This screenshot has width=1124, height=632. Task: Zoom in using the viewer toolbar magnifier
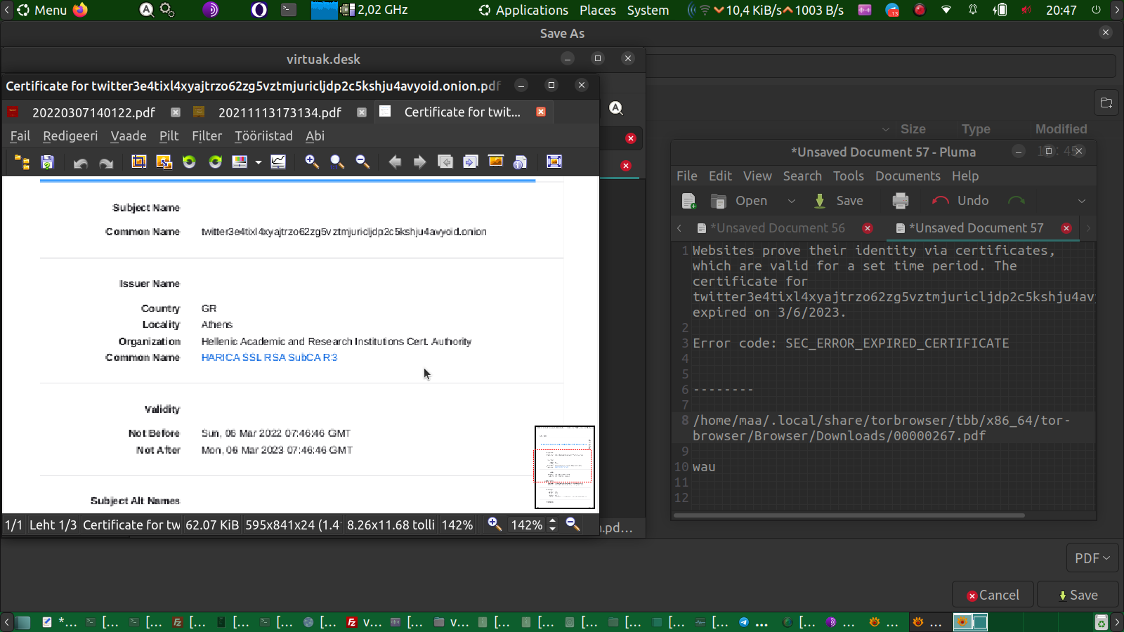pos(312,162)
